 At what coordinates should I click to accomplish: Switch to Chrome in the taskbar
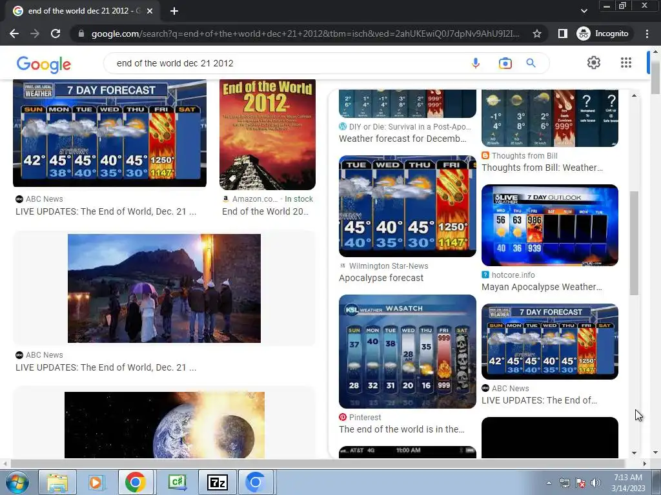point(136,482)
